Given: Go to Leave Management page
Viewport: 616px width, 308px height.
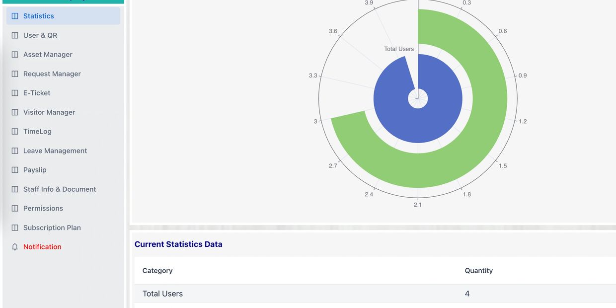Looking at the screenshot, I should (x=55, y=151).
